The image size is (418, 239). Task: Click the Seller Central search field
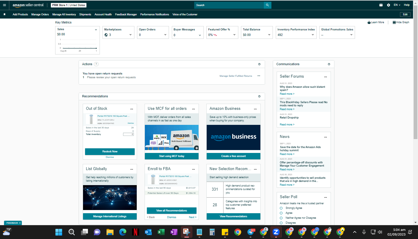tap(229, 5)
